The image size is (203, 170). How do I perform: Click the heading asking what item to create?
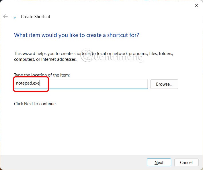pyautogui.click(x=77, y=35)
